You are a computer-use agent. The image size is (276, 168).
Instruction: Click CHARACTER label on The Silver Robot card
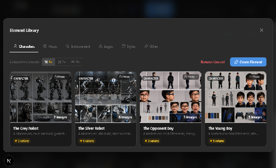point(86,78)
